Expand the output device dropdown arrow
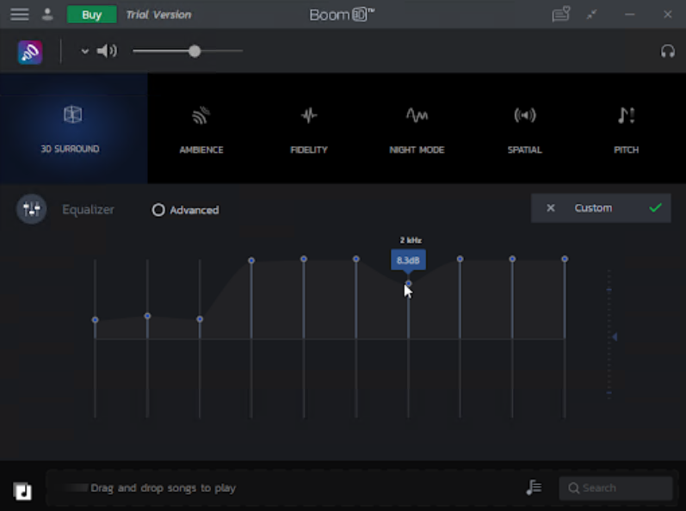The height and width of the screenshot is (511, 686). tap(84, 52)
